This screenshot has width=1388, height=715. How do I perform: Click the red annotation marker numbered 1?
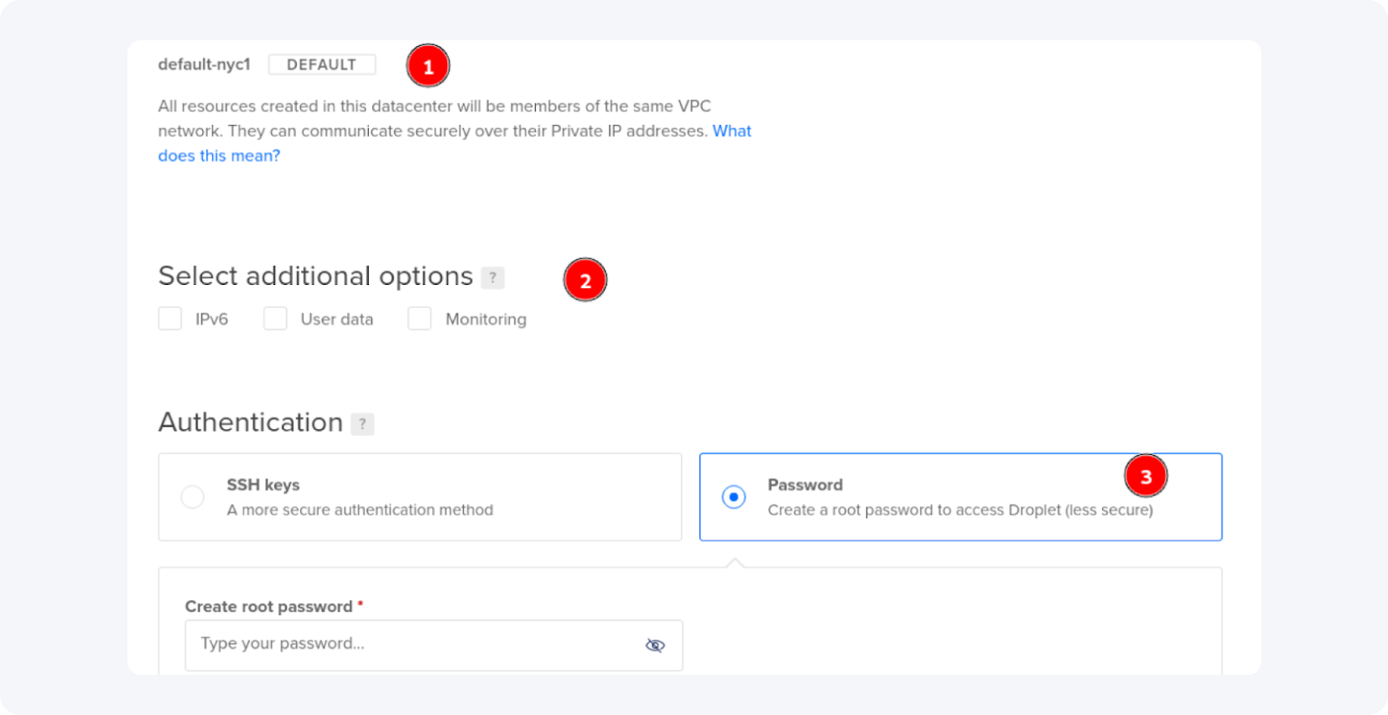tap(428, 66)
